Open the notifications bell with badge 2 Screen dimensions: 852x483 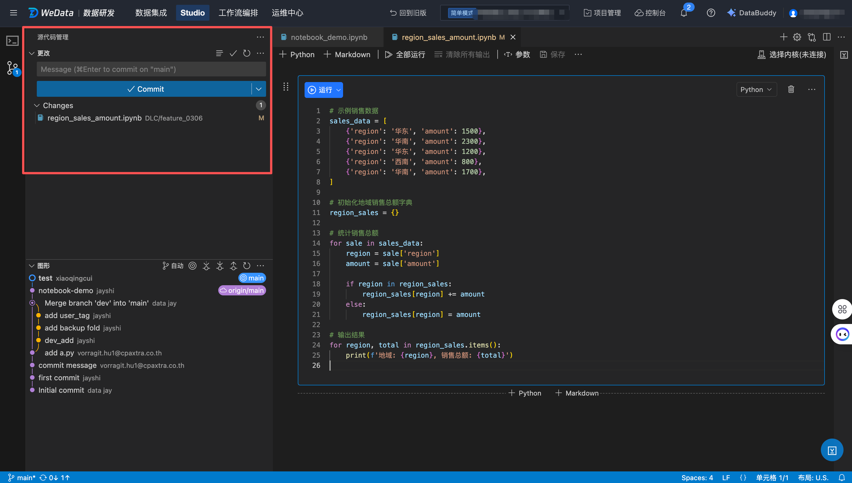[x=684, y=13]
